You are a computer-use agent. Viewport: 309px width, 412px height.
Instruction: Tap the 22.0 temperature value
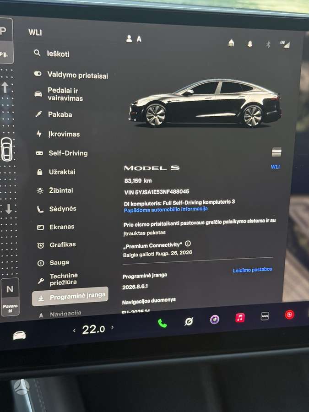coord(93,329)
